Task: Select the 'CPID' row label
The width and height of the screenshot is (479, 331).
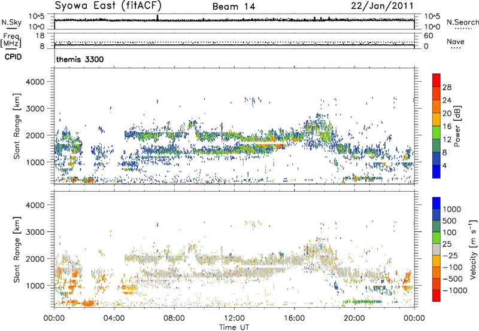Action: [13, 57]
